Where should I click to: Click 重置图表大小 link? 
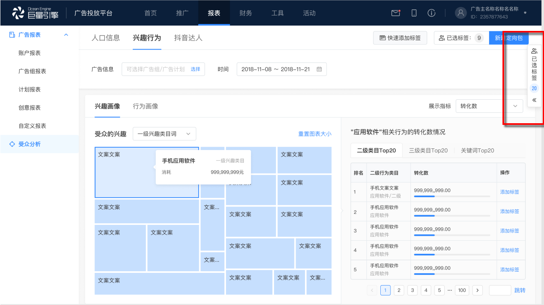315,134
